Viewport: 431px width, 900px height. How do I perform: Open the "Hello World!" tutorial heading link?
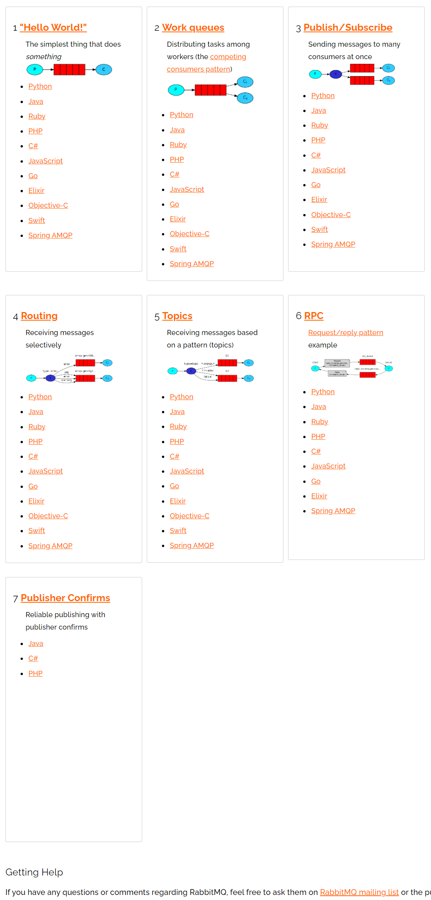click(53, 28)
